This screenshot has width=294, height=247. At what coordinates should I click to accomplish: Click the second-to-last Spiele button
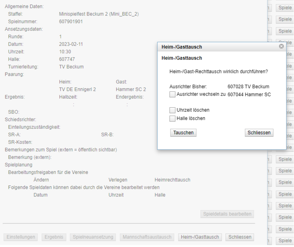(x=285, y=229)
